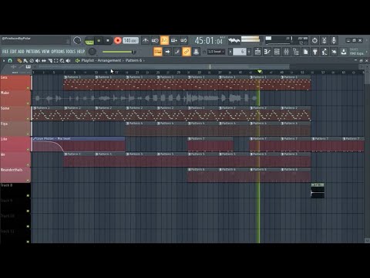Image resolution: width=370 pixels, height=278 pixels.
Task: Open the VIEW menu
Action: click(45, 52)
